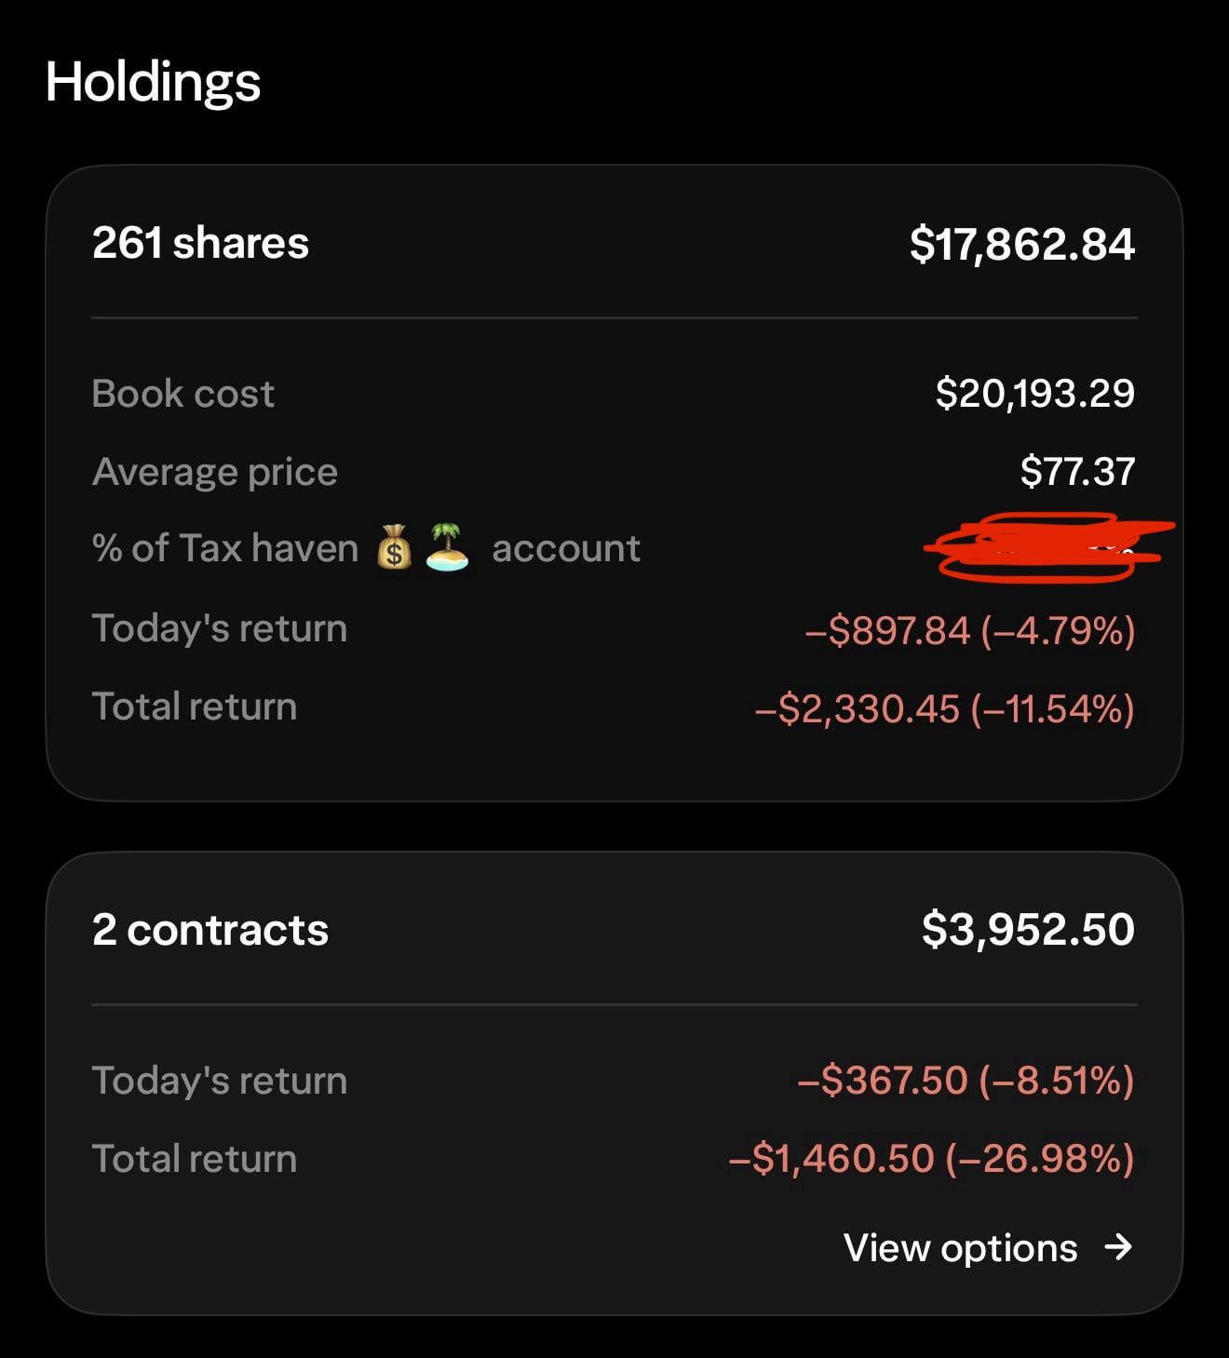Screen dimensions: 1229x1358
Task: Select the 261 shares label
Action: click(x=200, y=244)
